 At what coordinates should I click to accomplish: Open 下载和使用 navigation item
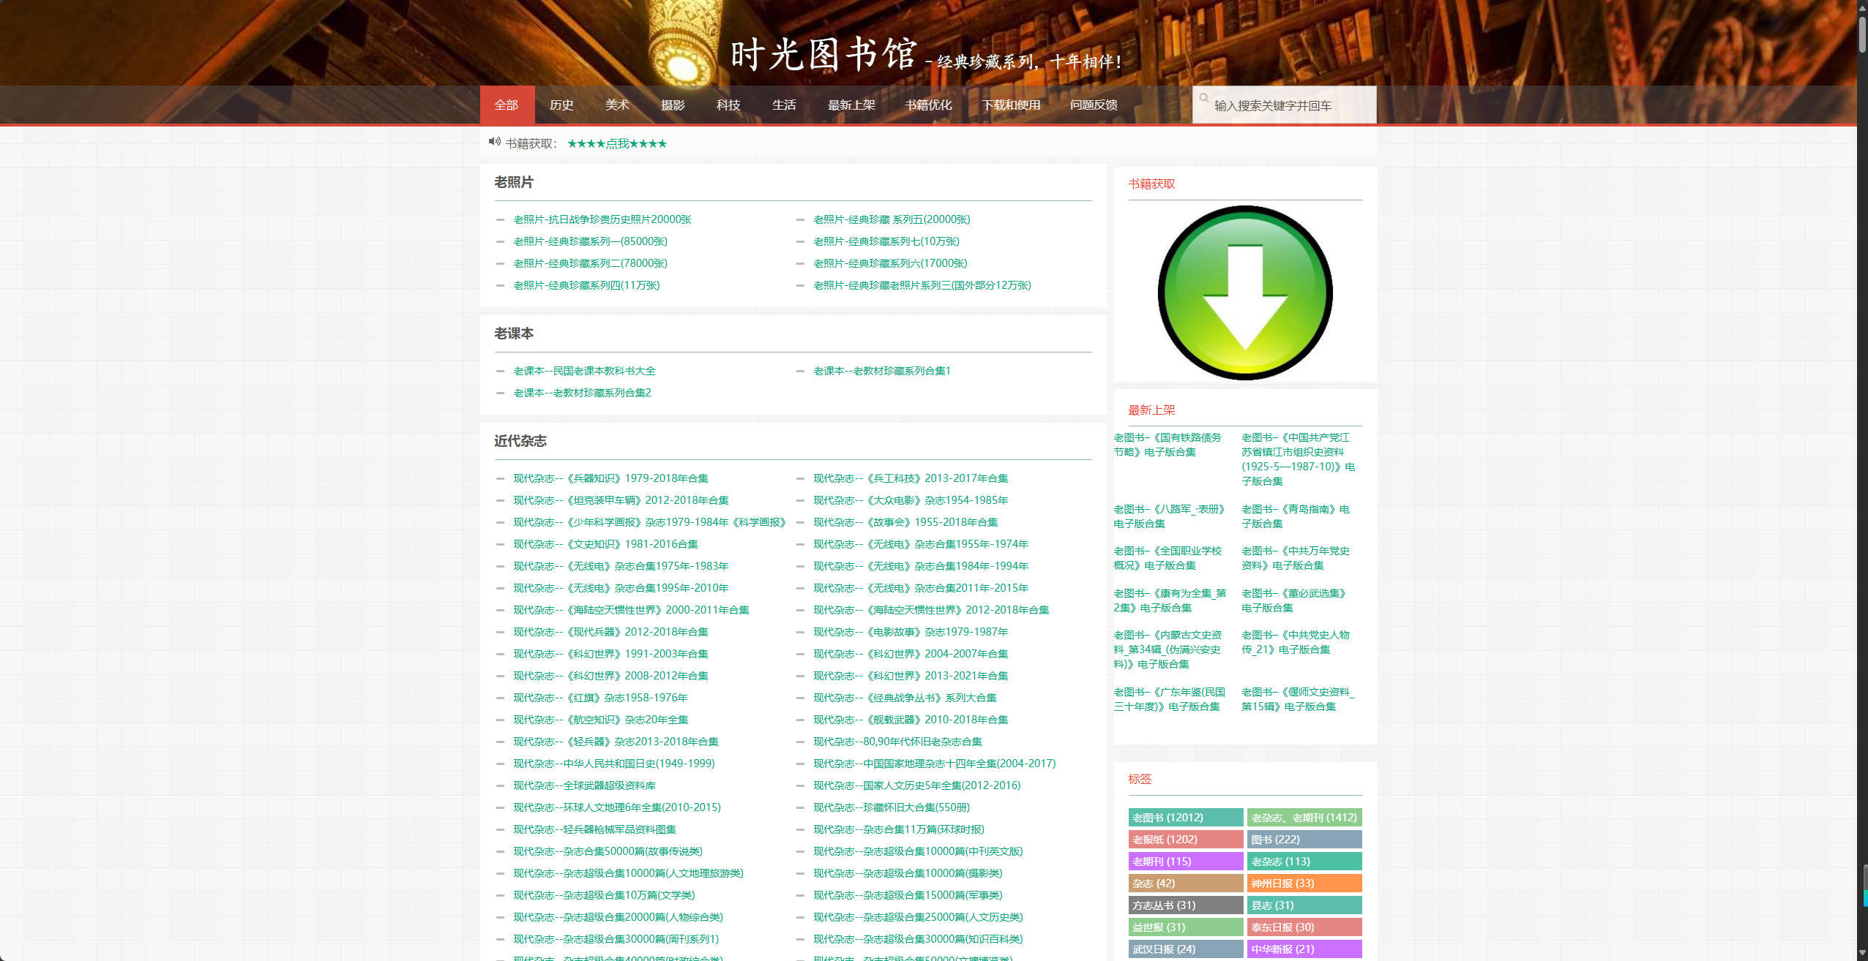pyautogui.click(x=1011, y=105)
